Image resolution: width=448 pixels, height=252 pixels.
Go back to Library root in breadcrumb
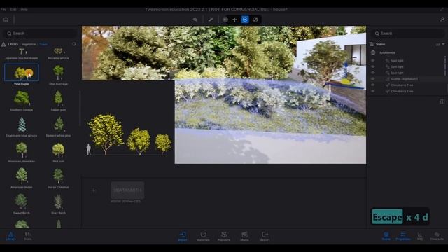13,44
